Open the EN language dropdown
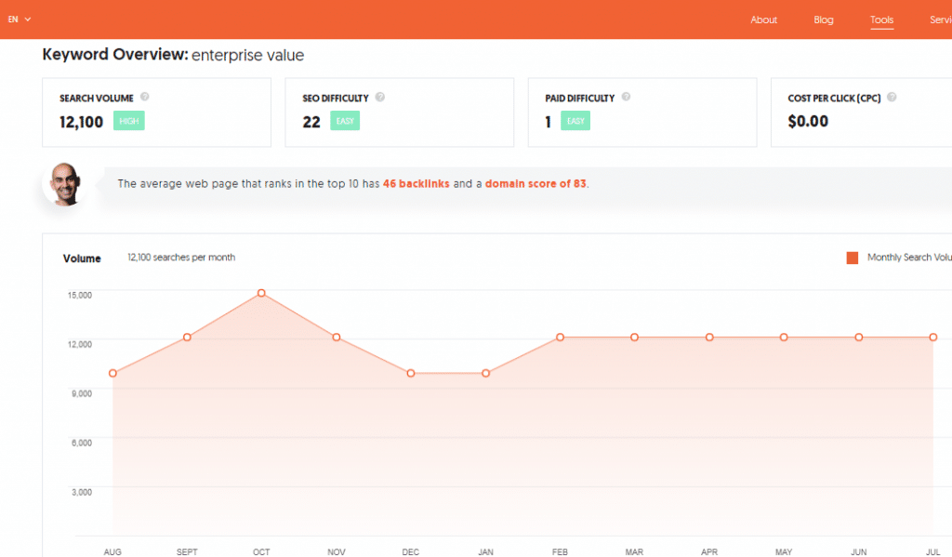The width and height of the screenshot is (952, 557). click(x=20, y=20)
